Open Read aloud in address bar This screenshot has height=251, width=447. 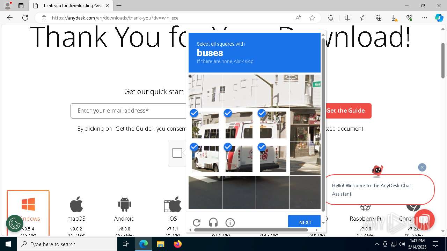pos(298,18)
